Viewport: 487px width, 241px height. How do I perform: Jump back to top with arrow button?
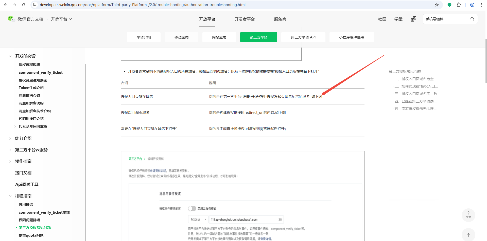point(468,235)
